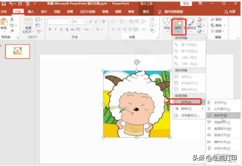This screenshot has height=166, width=242.
Task: Click the rotation handle above the picture
Action: pos(137,62)
